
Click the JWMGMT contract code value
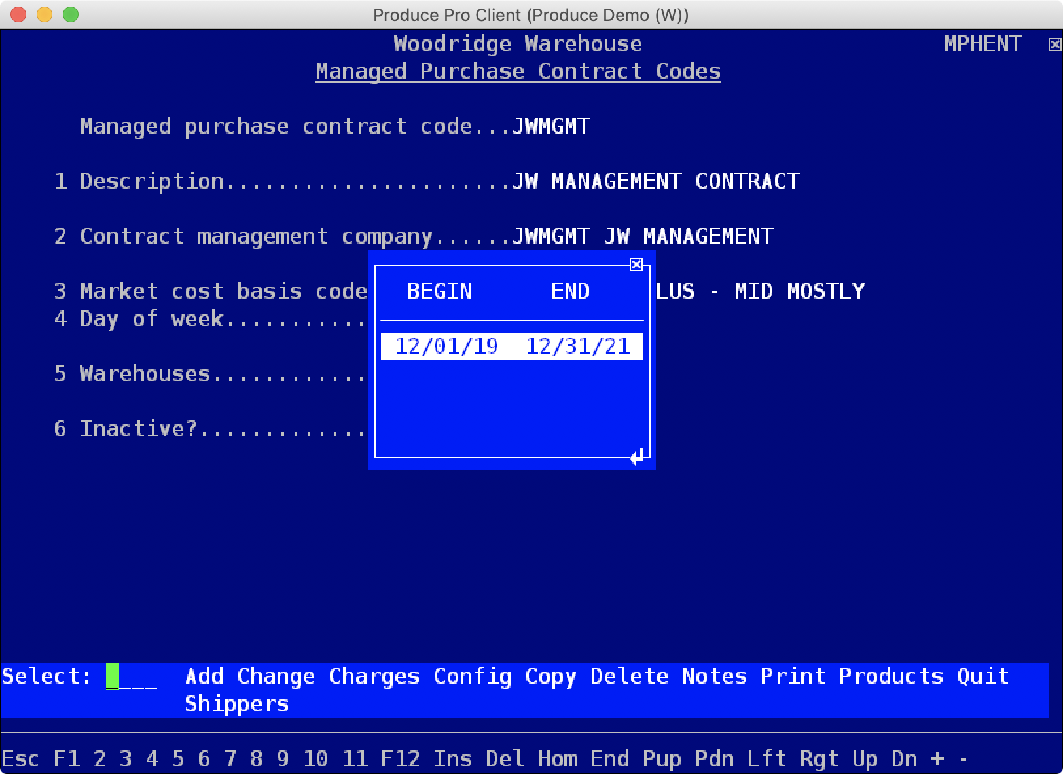[x=551, y=126]
